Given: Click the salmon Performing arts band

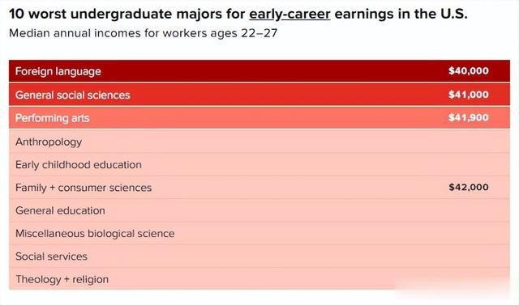Looking at the screenshot, I should coord(259,118).
